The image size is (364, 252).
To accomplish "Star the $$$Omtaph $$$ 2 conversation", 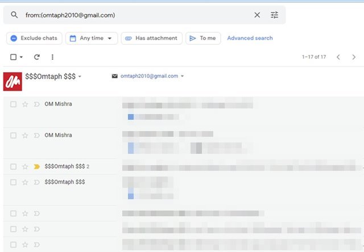I will pyautogui.click(x=25, y=166).
